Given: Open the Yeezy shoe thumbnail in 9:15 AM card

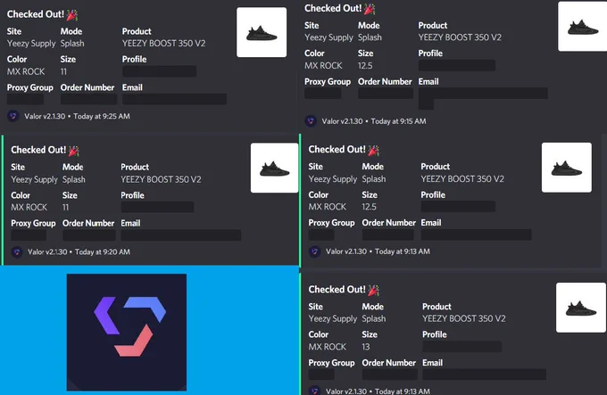Looking at the screenshot, I should (x=582, y=26).
